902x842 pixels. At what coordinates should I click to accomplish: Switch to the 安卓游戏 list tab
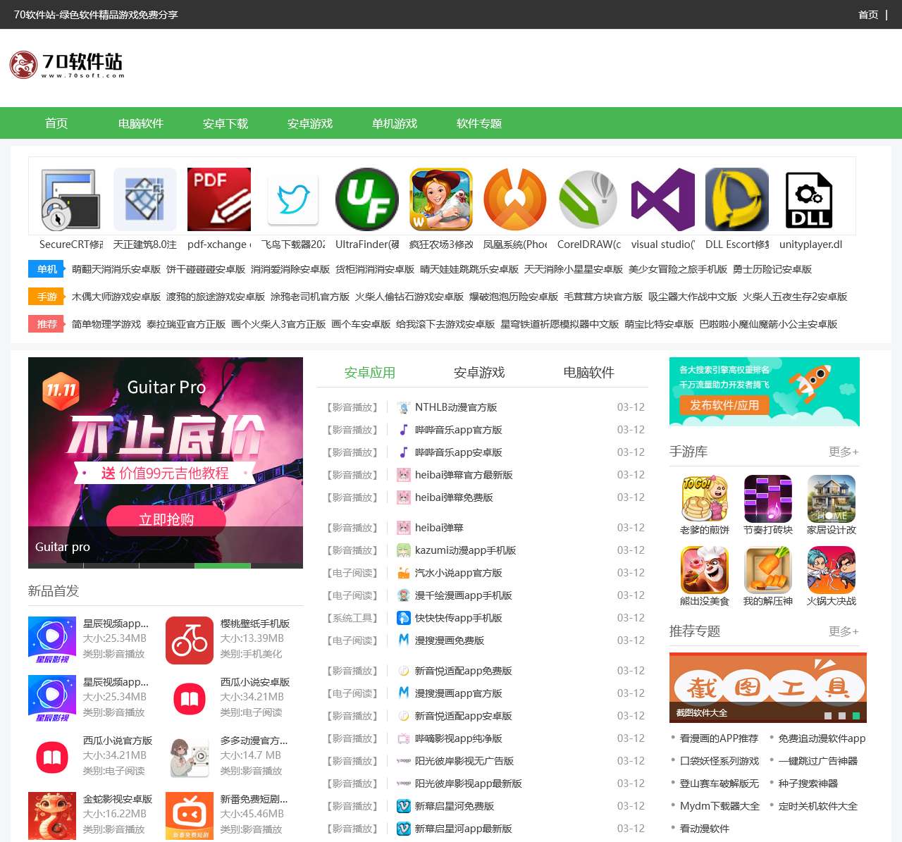tap(479, 373)
